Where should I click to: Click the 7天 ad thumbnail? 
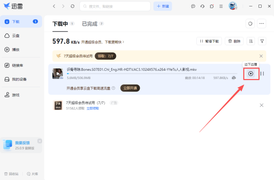click(x=58, y=105)
